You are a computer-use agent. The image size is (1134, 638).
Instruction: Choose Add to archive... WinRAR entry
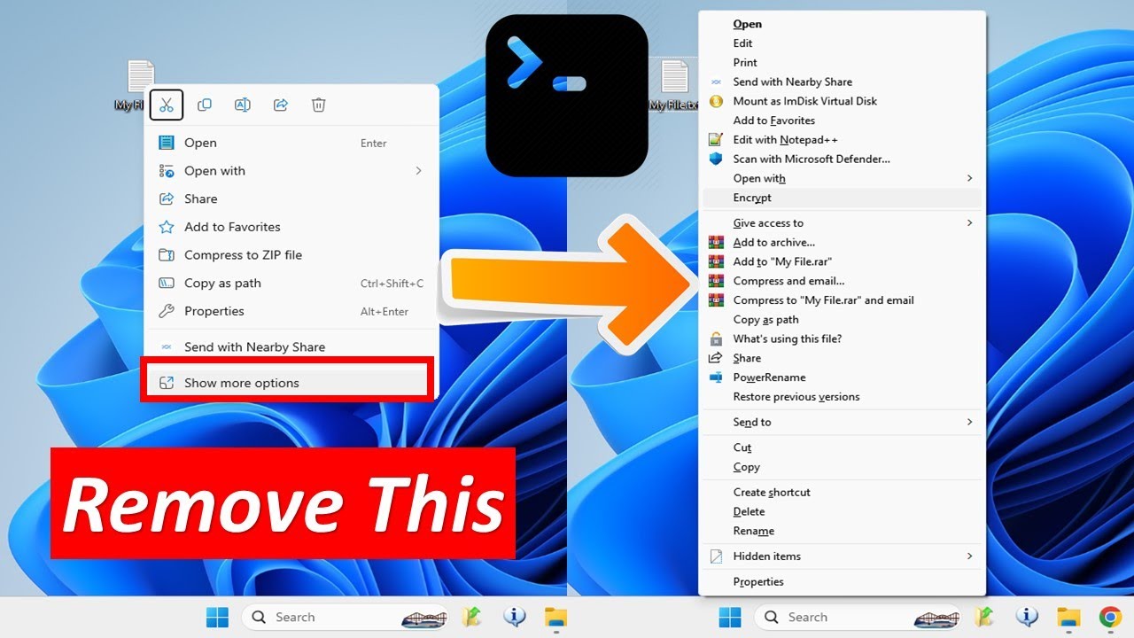click(842, 243)
